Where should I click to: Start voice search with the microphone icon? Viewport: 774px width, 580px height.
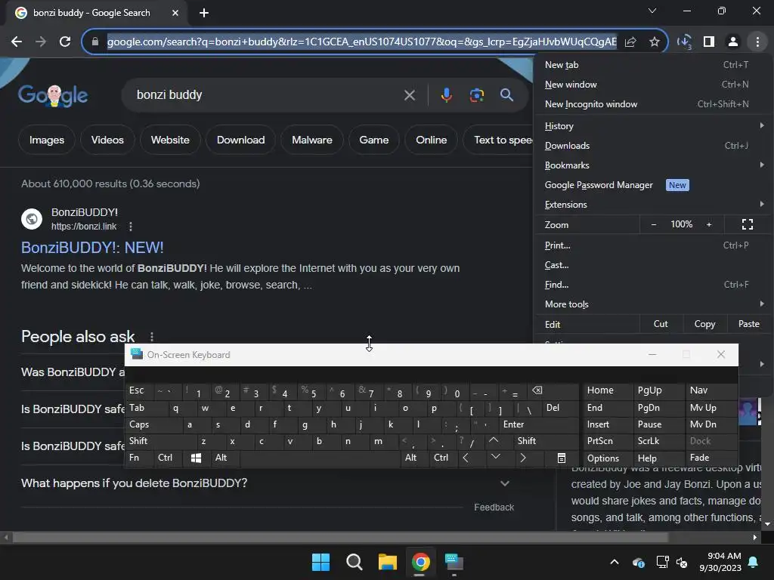click(x=446, y=95)
